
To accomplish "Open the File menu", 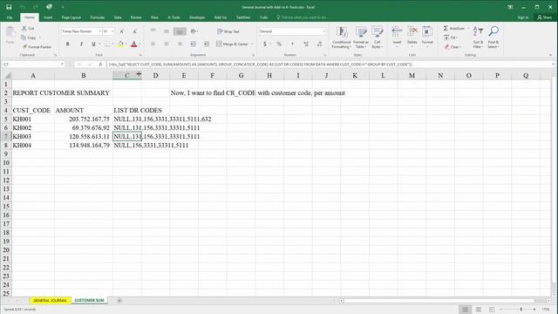I will coord(10,17).
